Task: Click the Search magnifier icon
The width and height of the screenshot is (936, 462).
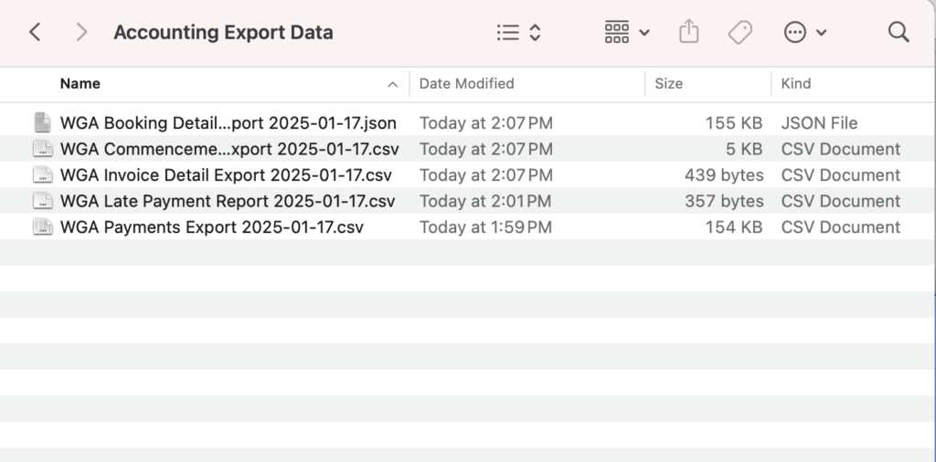Action: pyautogui.click(x=899, y=32)
